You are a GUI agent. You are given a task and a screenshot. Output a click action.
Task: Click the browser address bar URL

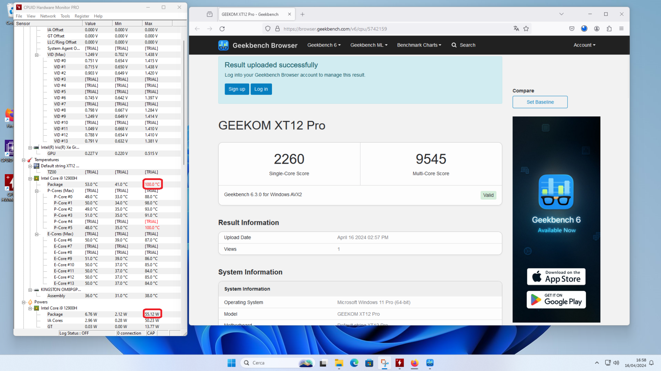[x=335, y=29]
